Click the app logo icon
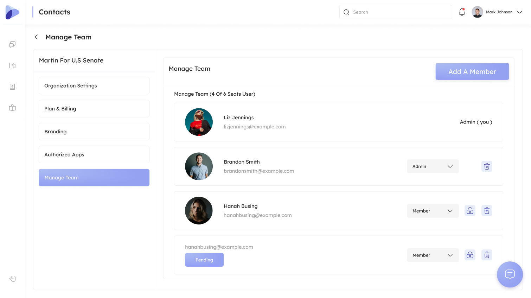Screen dimensions: 531x298 click(x=12, y=12)
